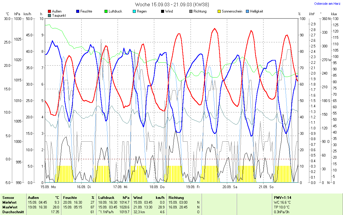
Task: Click the Taupunkt legend swatch
Action: pyautogui.click(x=49, y=15)
